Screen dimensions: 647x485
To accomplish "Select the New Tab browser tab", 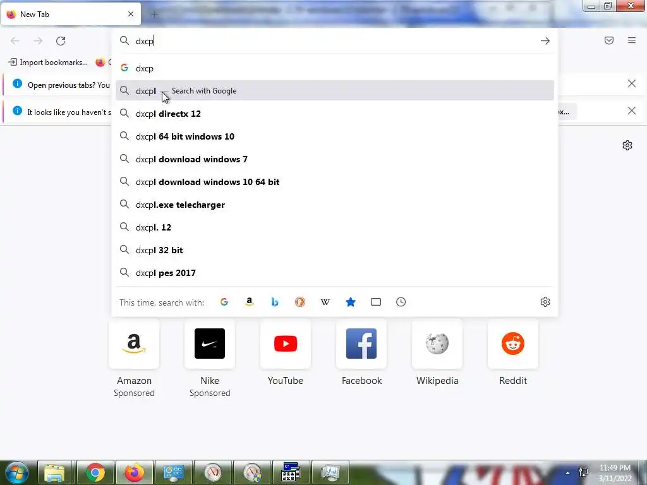I will pyautogui.click(x=71, y=14).
